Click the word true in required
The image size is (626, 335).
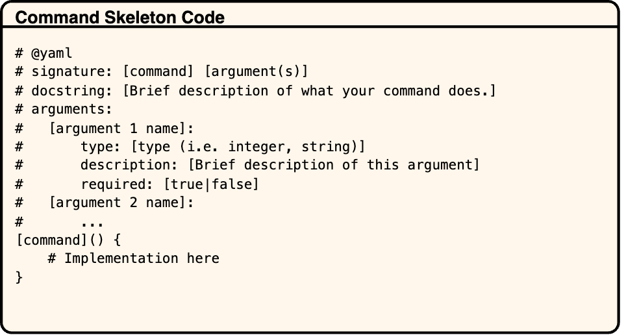187,184
